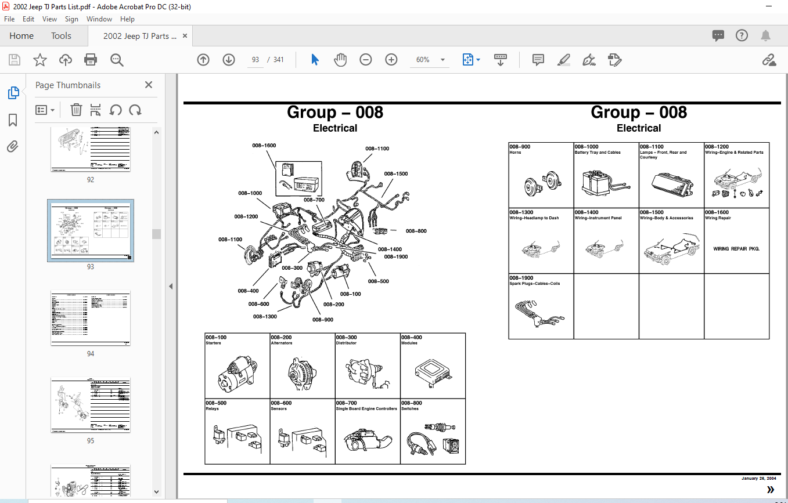Image resolution: width=788 pixels, height=503 pixels.
Task: Rotate page clockwise in thumbnails panel
Action: pos(135,110)
